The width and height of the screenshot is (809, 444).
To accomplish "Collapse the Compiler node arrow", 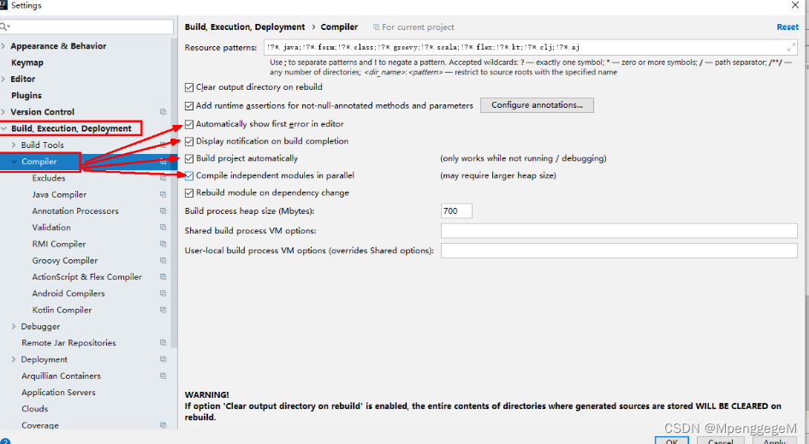I will click(x=14, y=162).
